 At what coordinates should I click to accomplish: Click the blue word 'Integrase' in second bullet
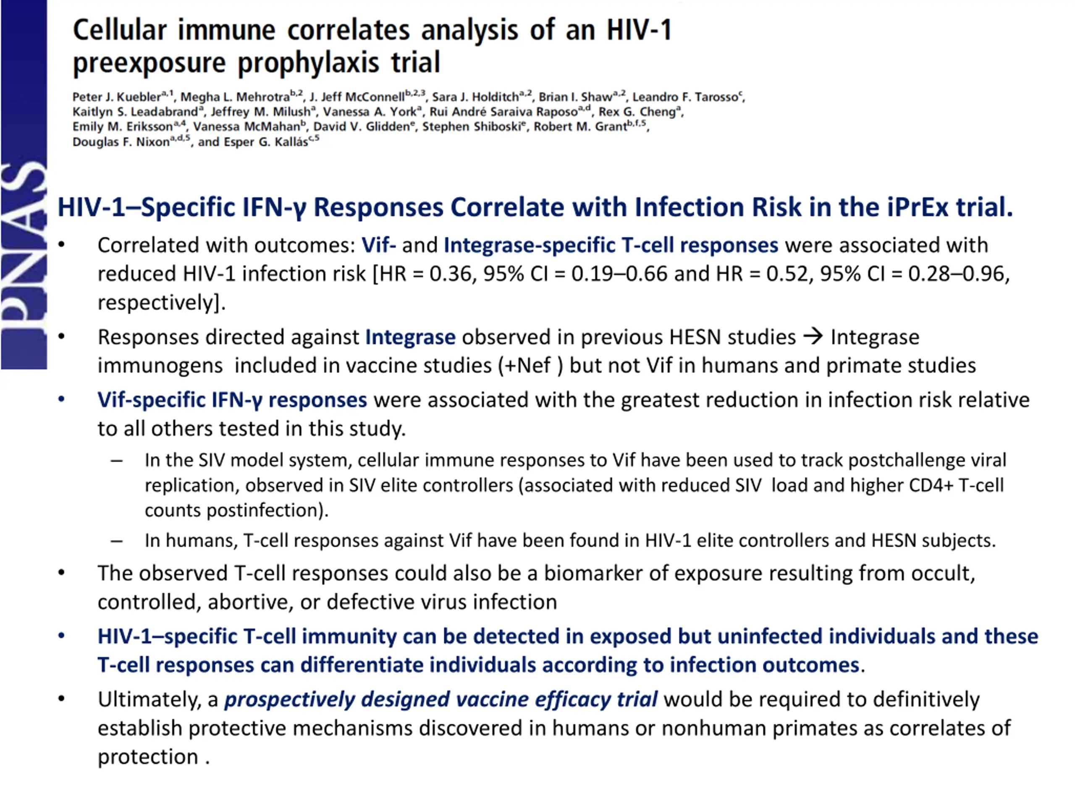pyautogui.click(x=410, y=337)
